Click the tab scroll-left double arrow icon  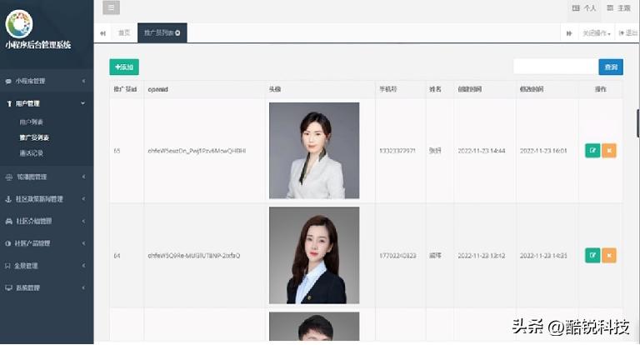(x=102, y=33)
